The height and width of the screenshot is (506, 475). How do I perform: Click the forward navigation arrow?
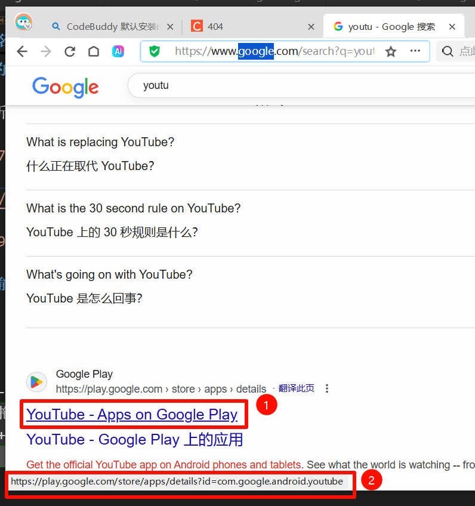pyautogui.click(x=46, y=51)
